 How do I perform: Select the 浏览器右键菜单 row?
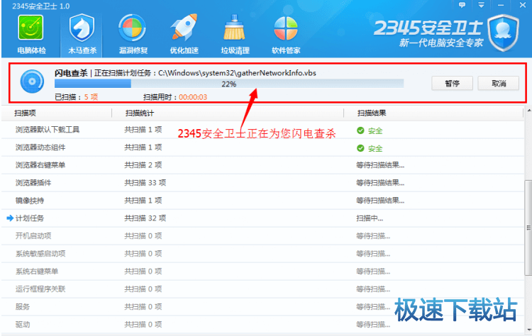(x=262, y=165)
